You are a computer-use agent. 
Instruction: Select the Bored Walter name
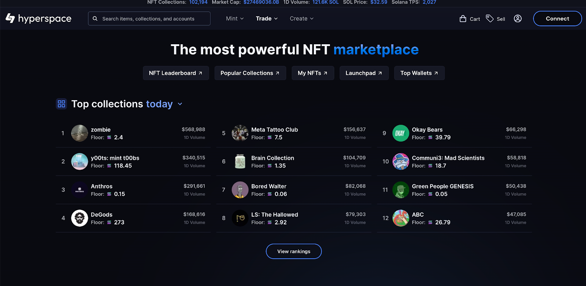(x=269, y=186)
